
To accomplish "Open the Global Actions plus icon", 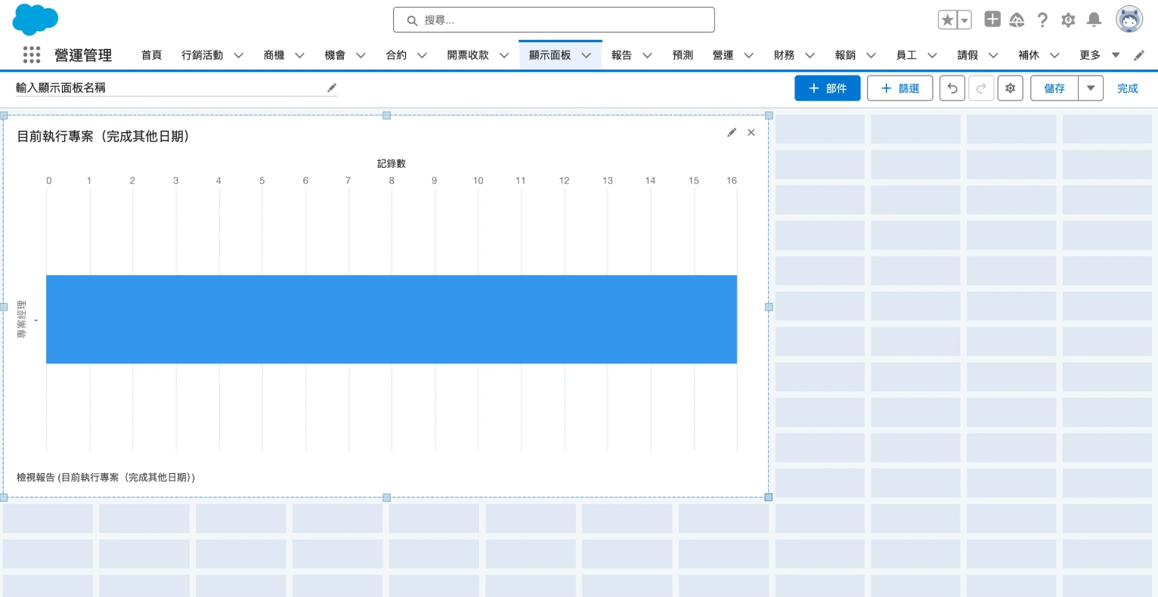I will pyautogui.click(x=992, y=20).
